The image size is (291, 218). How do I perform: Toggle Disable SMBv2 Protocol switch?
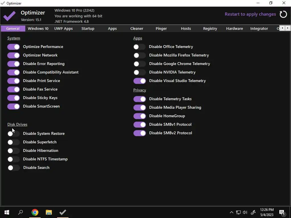(x=140, y=133)
